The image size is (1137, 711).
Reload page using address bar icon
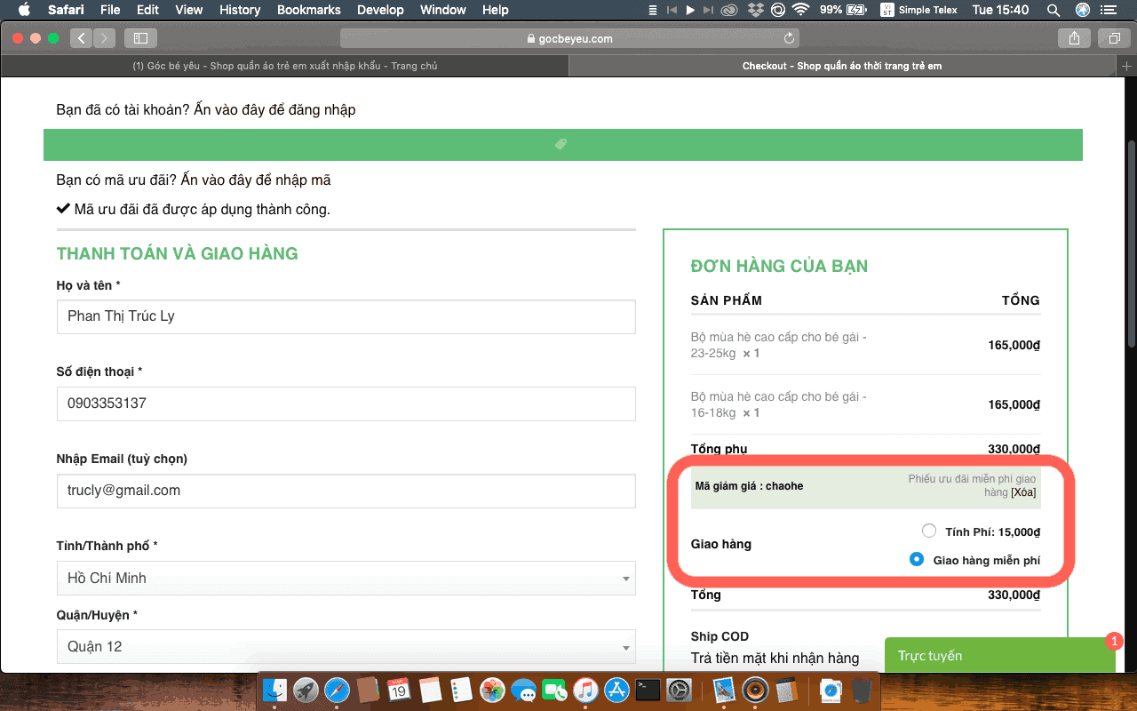coord(789,38)
